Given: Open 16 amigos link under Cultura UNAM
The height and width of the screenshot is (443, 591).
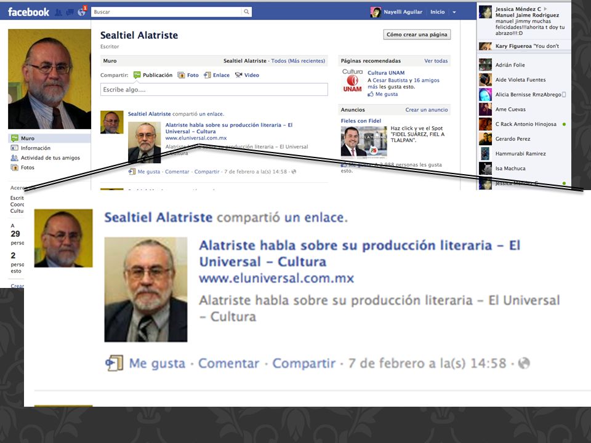Looking at the screenshot, I should click(427, 80).
